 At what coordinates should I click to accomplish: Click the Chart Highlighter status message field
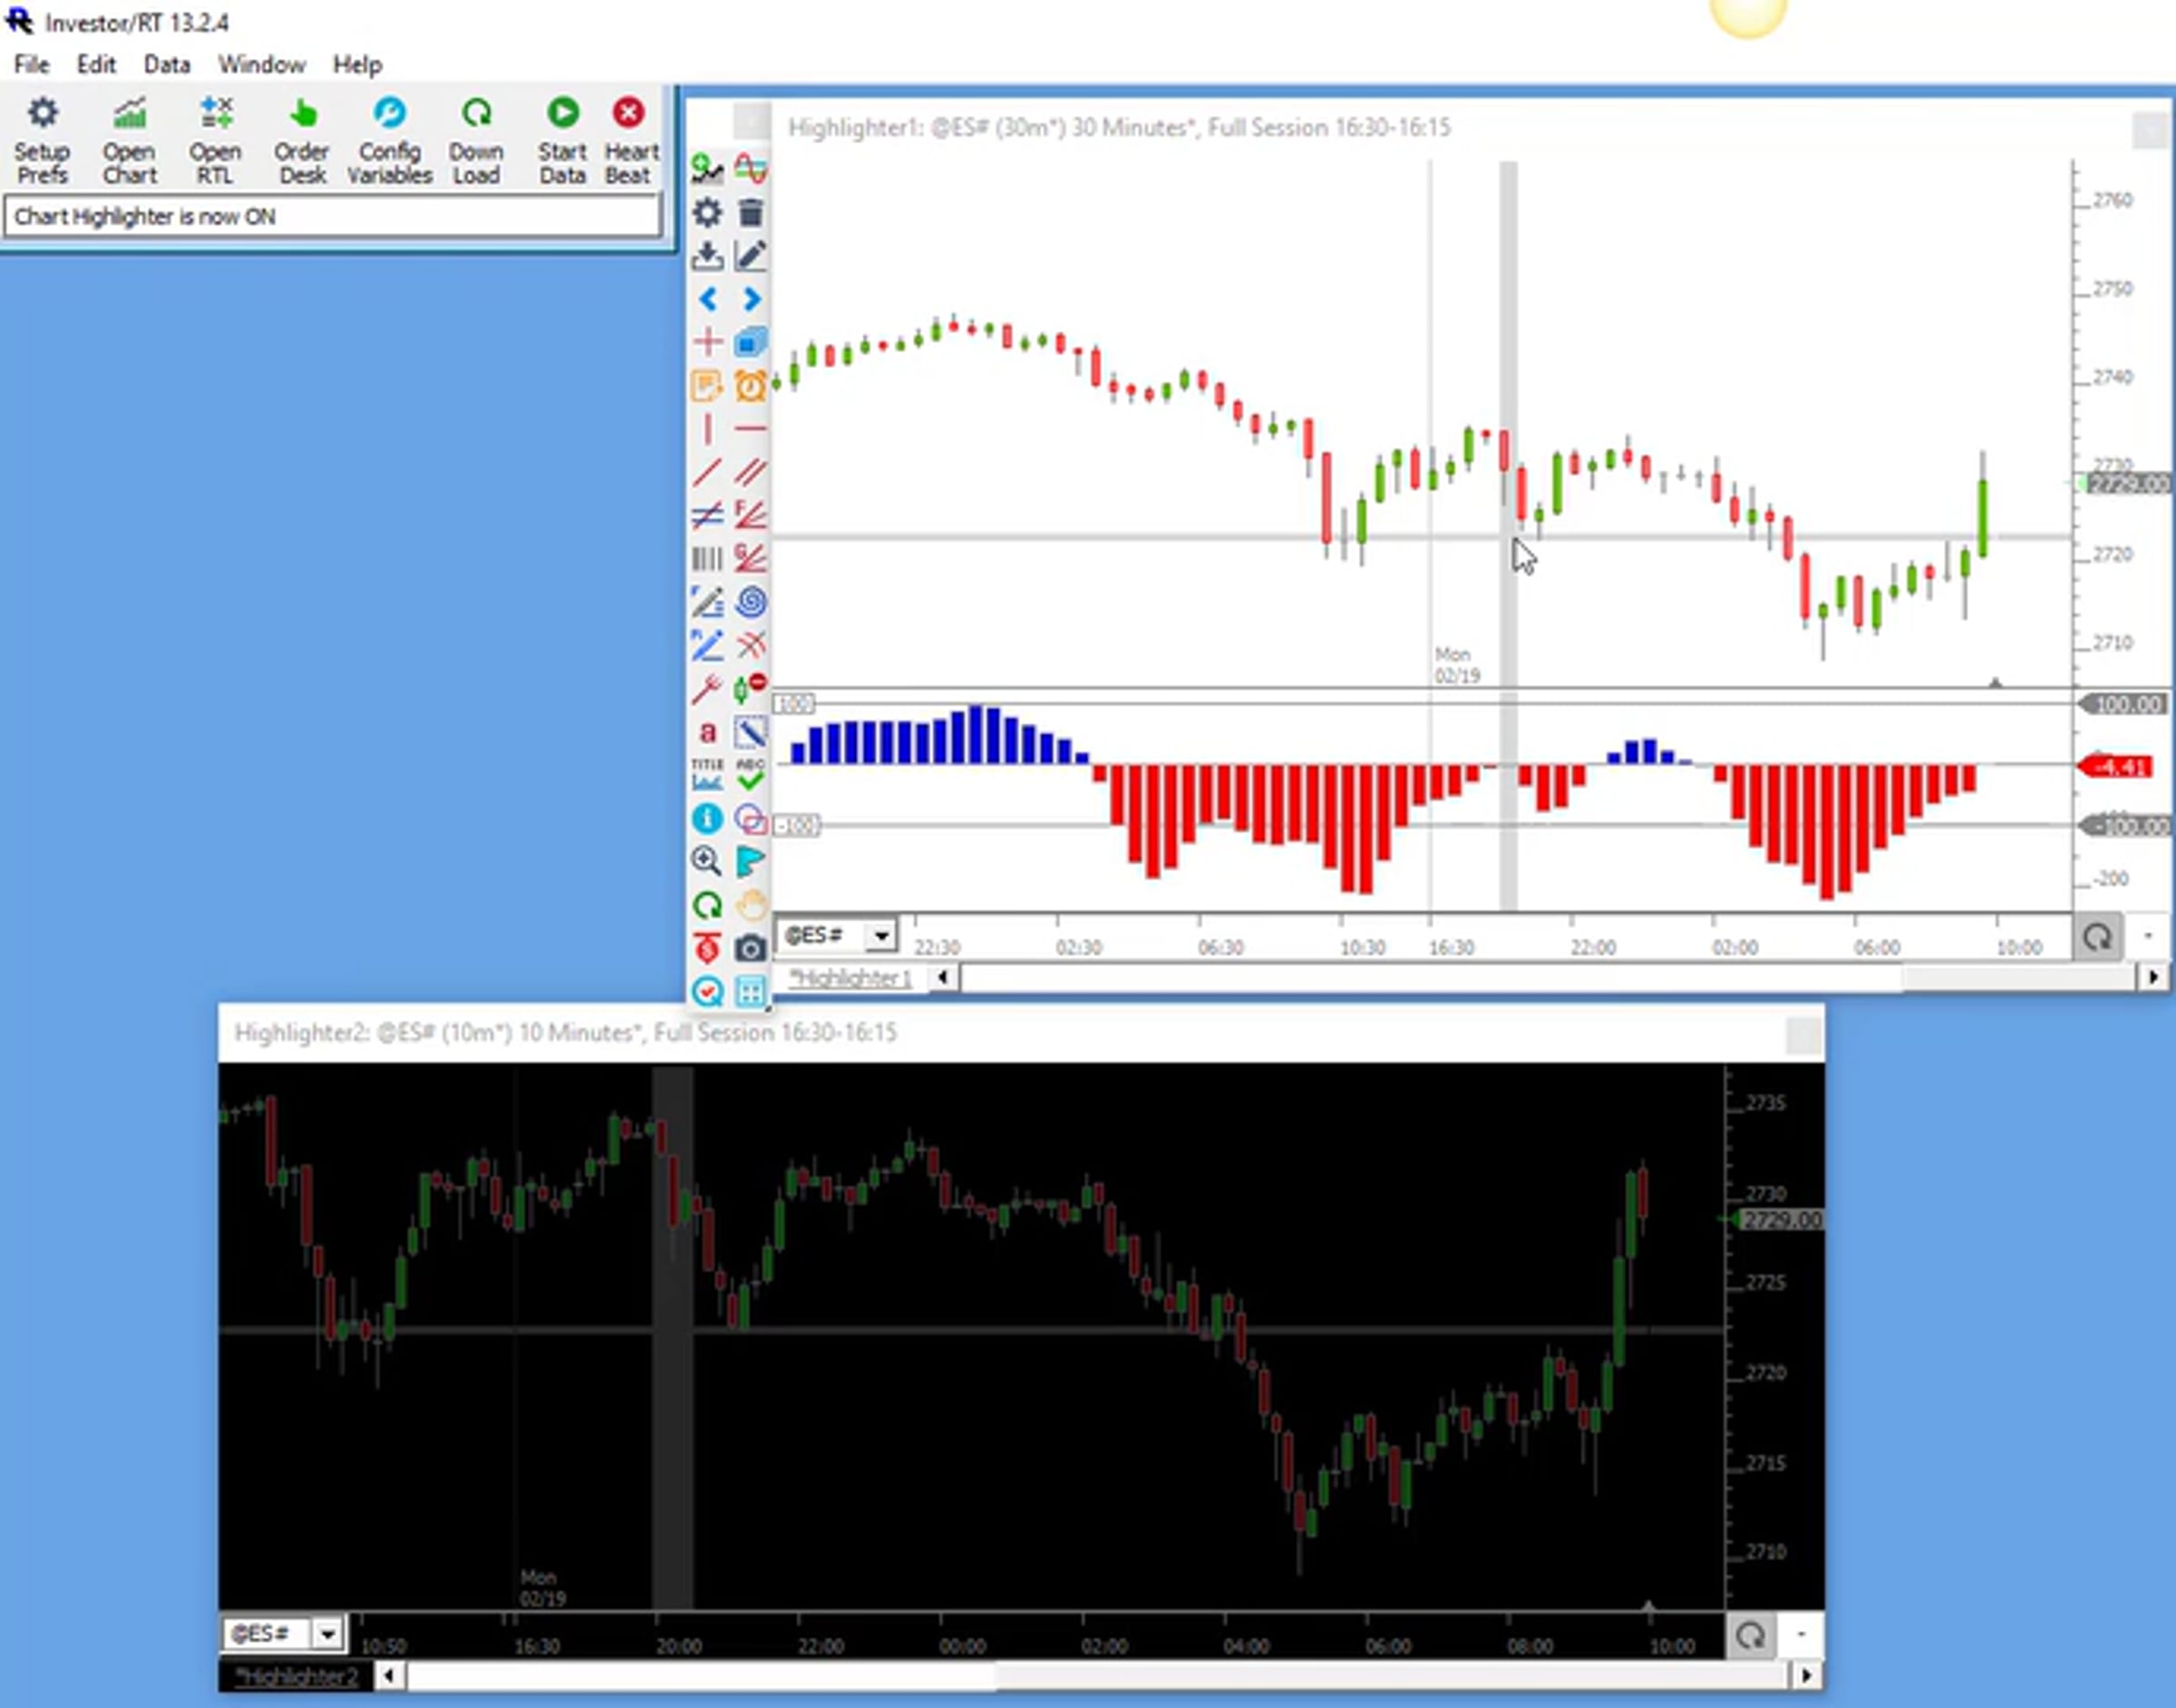[332, 216]
